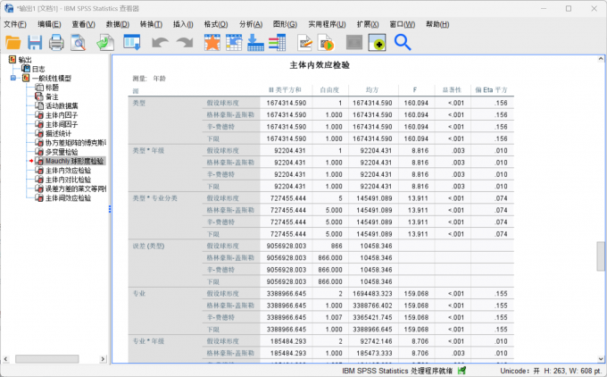Click the Print icon
Image resolution: width=607 pixels, height=377 pixels.
pyautogui.click(x=56, y=43)
